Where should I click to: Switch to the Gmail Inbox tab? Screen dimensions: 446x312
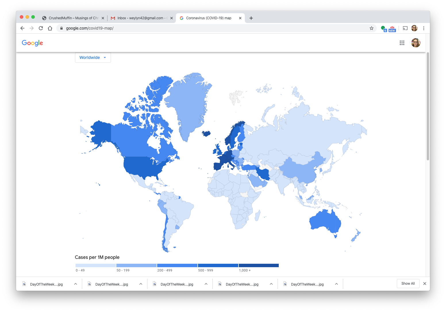point(142,18)
